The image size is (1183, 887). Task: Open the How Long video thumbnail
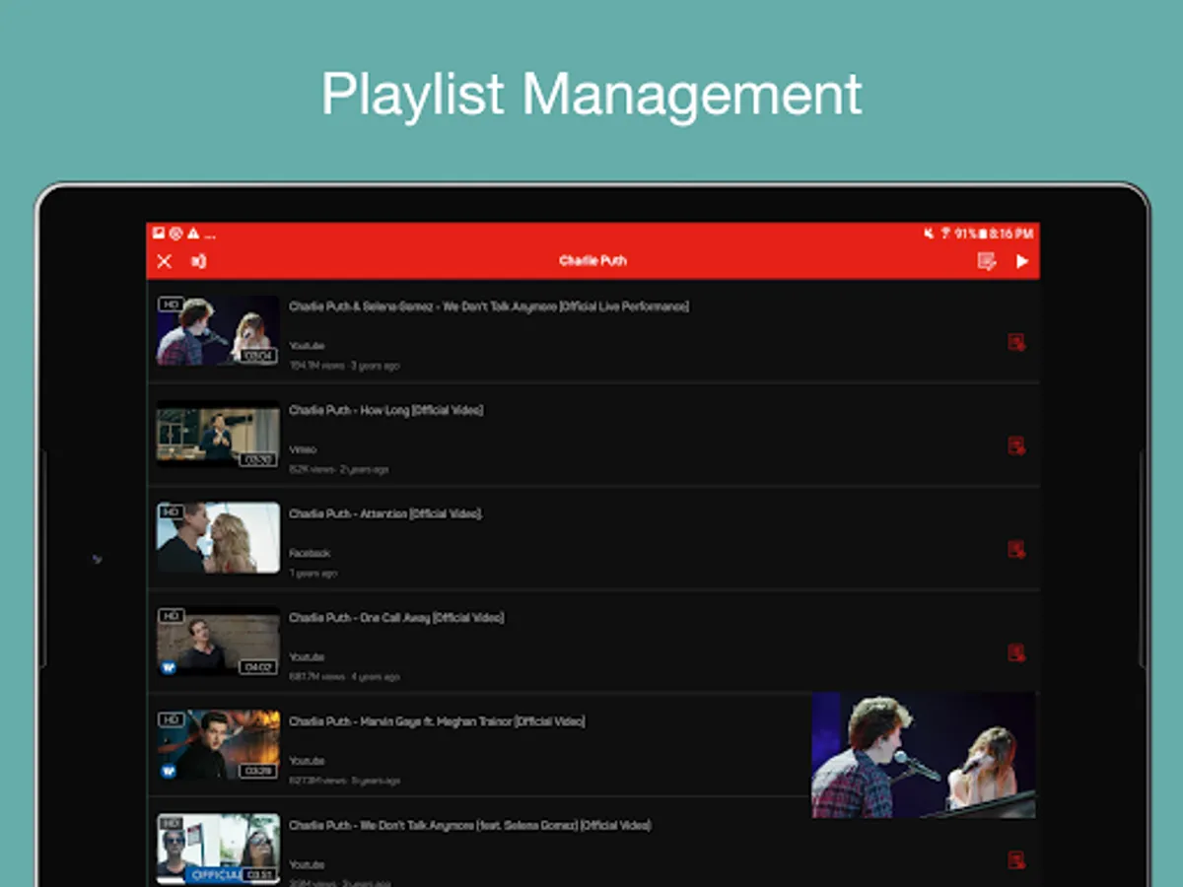click(x=218, y=435)
